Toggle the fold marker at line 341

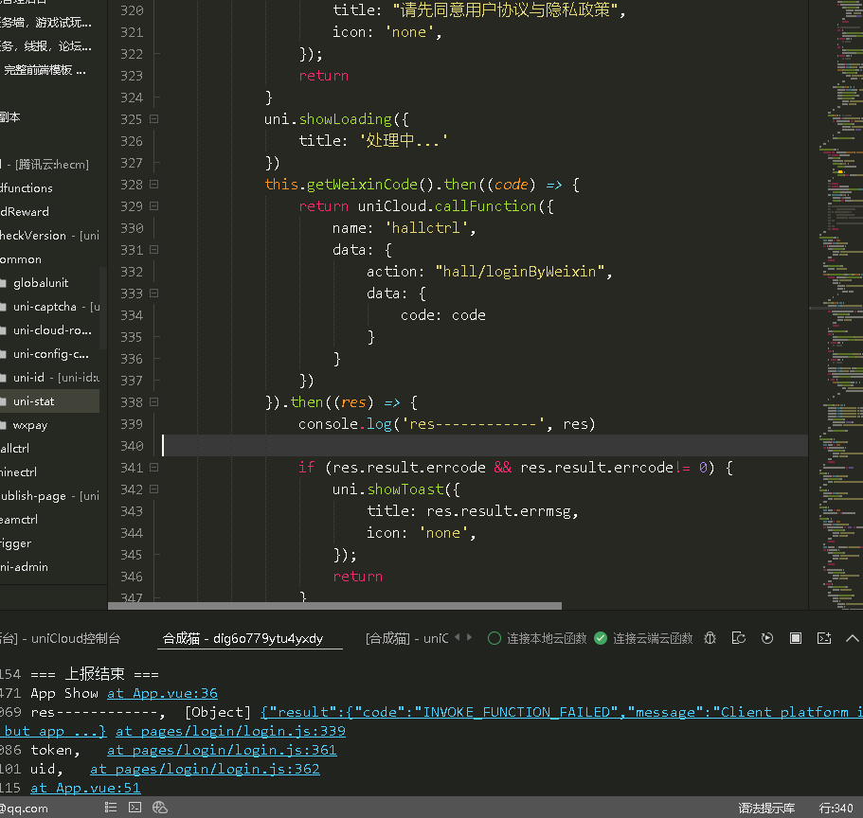[153, 468]
